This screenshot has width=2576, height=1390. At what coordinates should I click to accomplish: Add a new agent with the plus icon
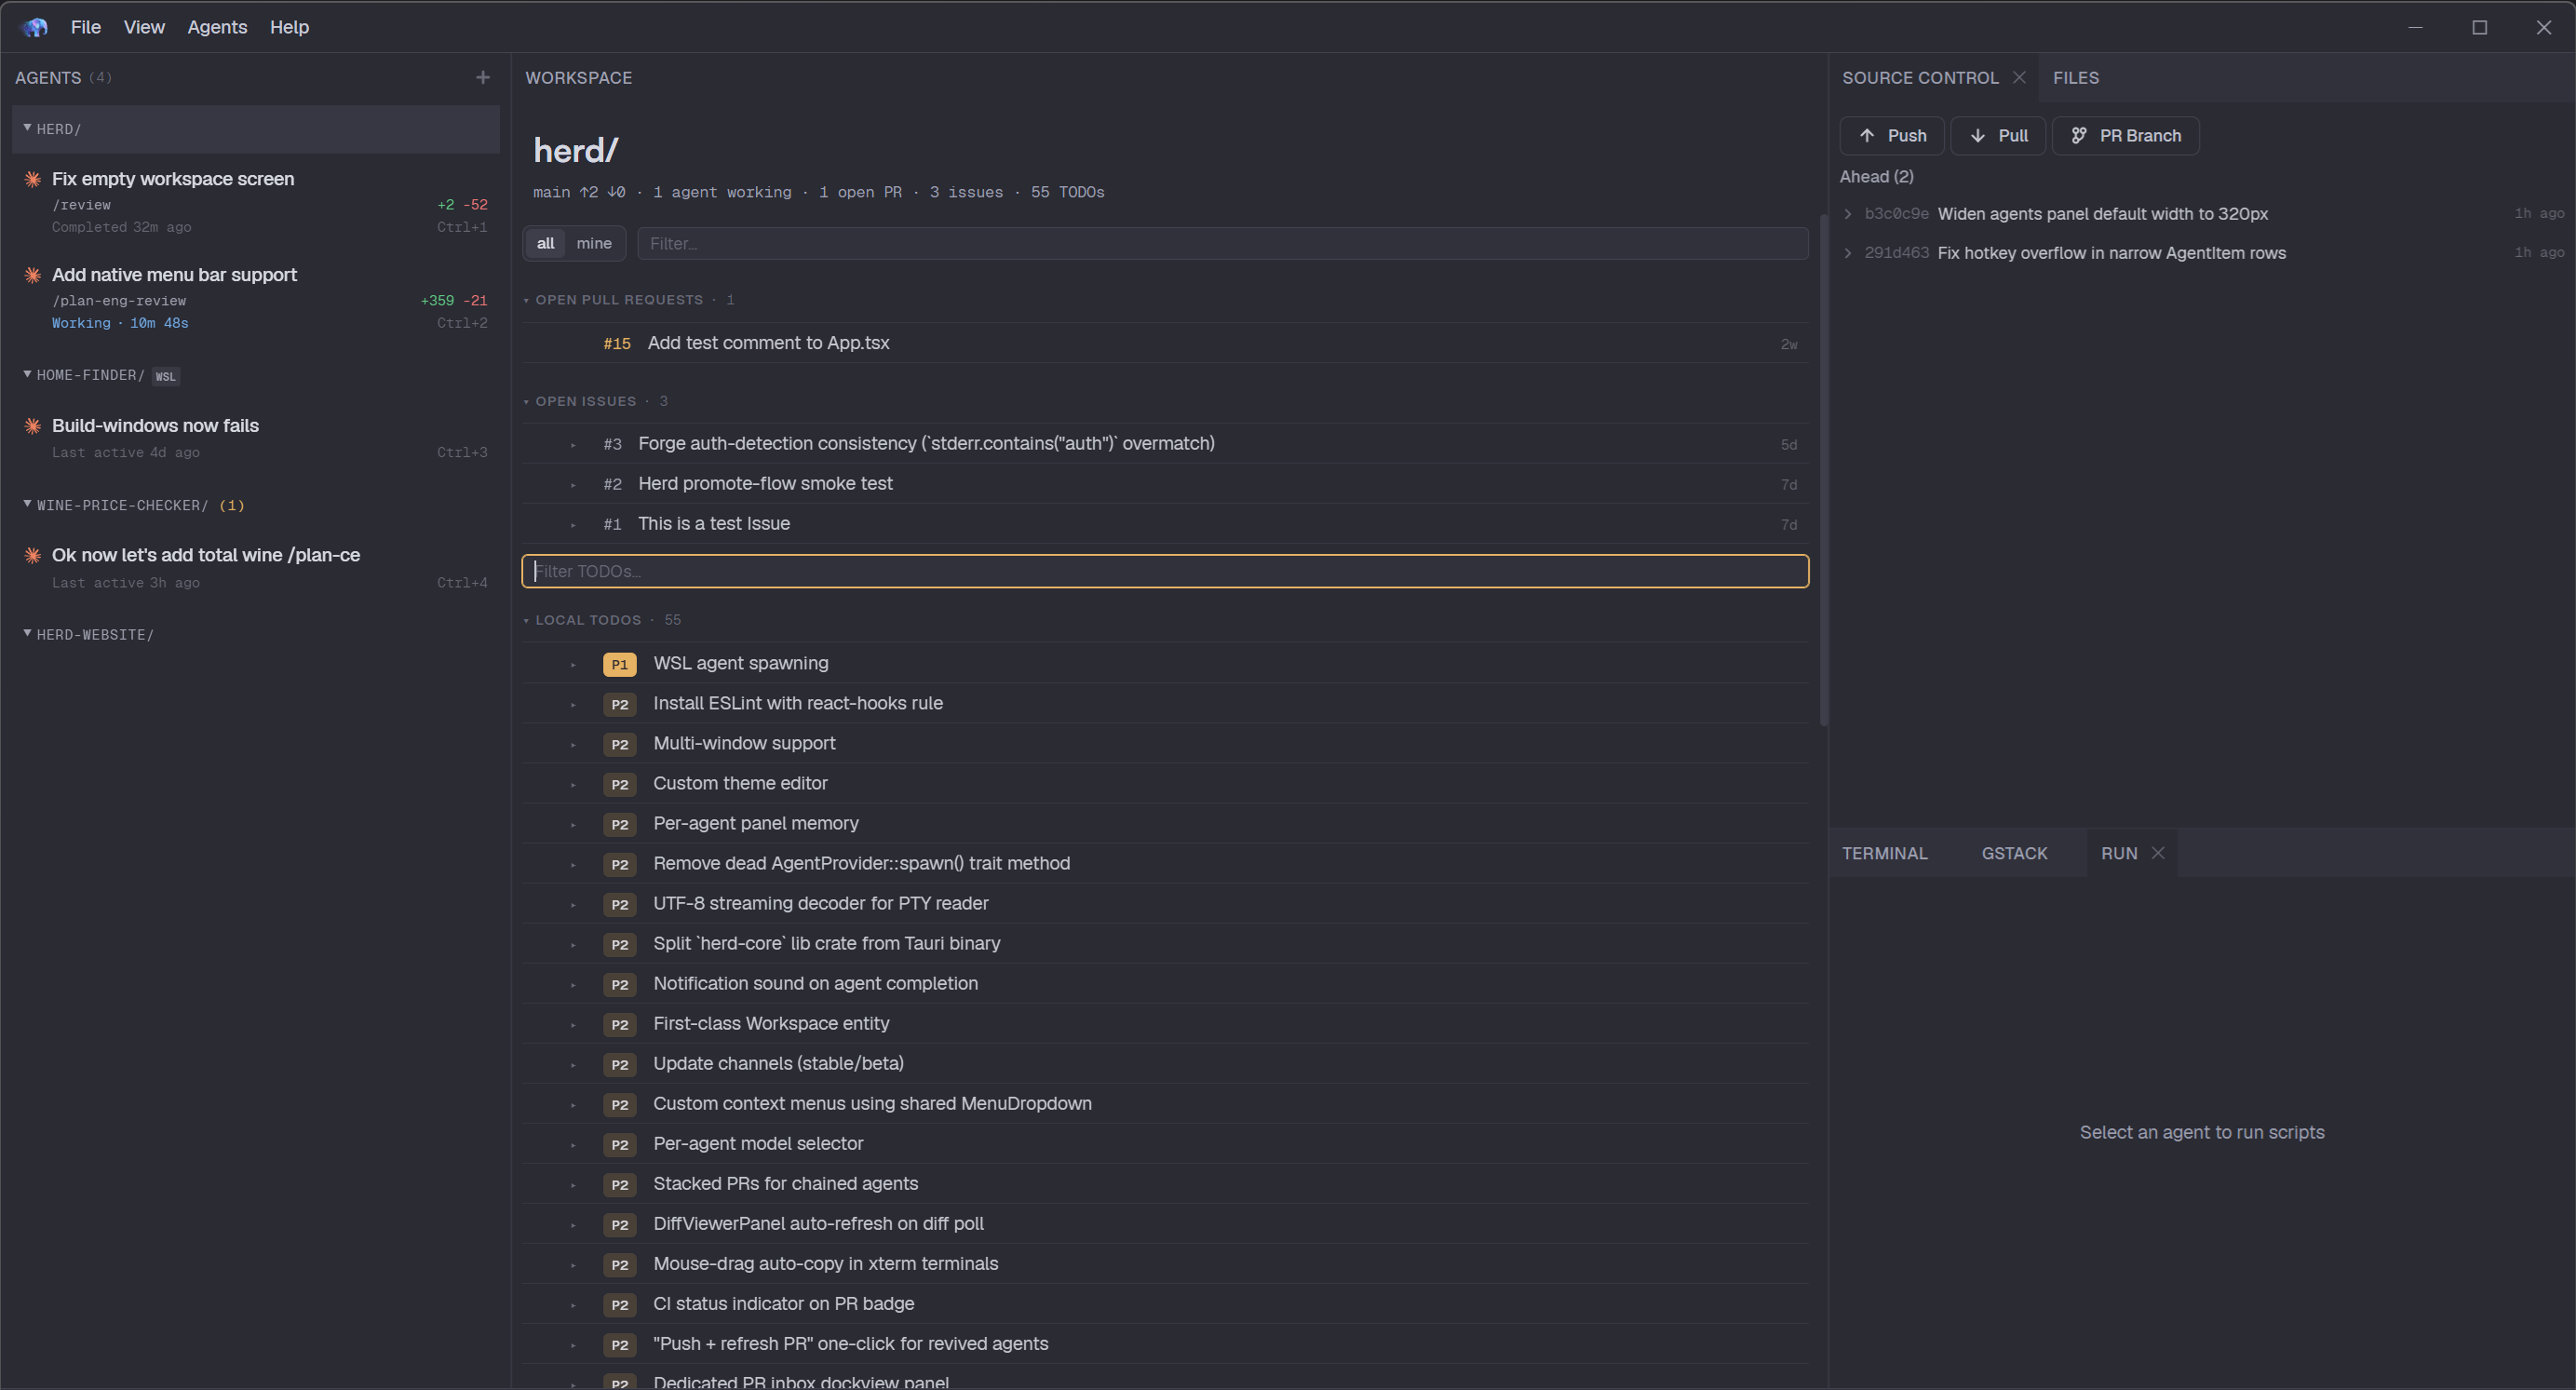[483, 77]
